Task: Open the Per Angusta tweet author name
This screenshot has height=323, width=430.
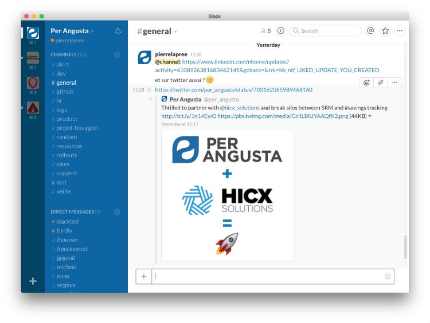Action: pos(185,100)
